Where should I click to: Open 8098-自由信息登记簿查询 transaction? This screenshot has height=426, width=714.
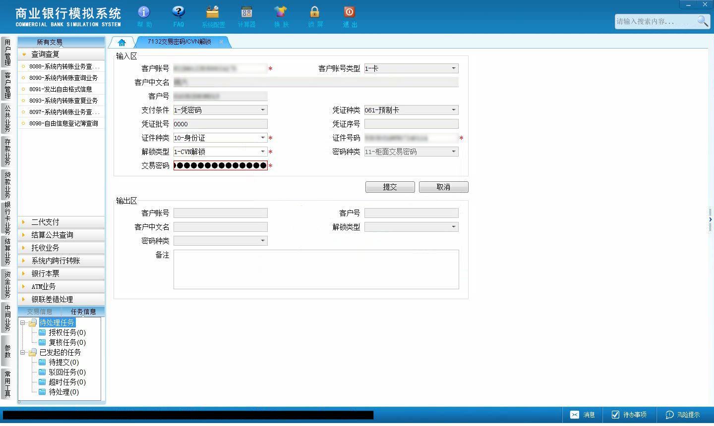(x=61, y=123)
